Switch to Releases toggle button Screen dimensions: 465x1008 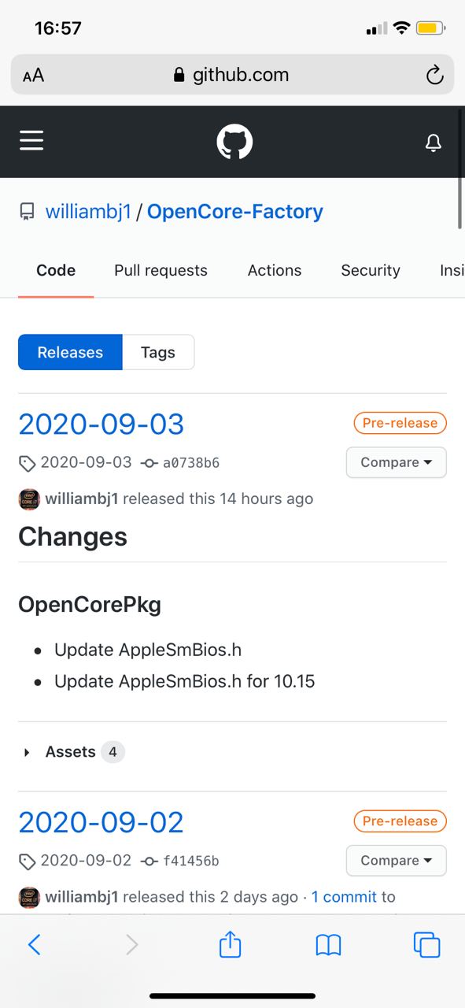pos(71,352)
